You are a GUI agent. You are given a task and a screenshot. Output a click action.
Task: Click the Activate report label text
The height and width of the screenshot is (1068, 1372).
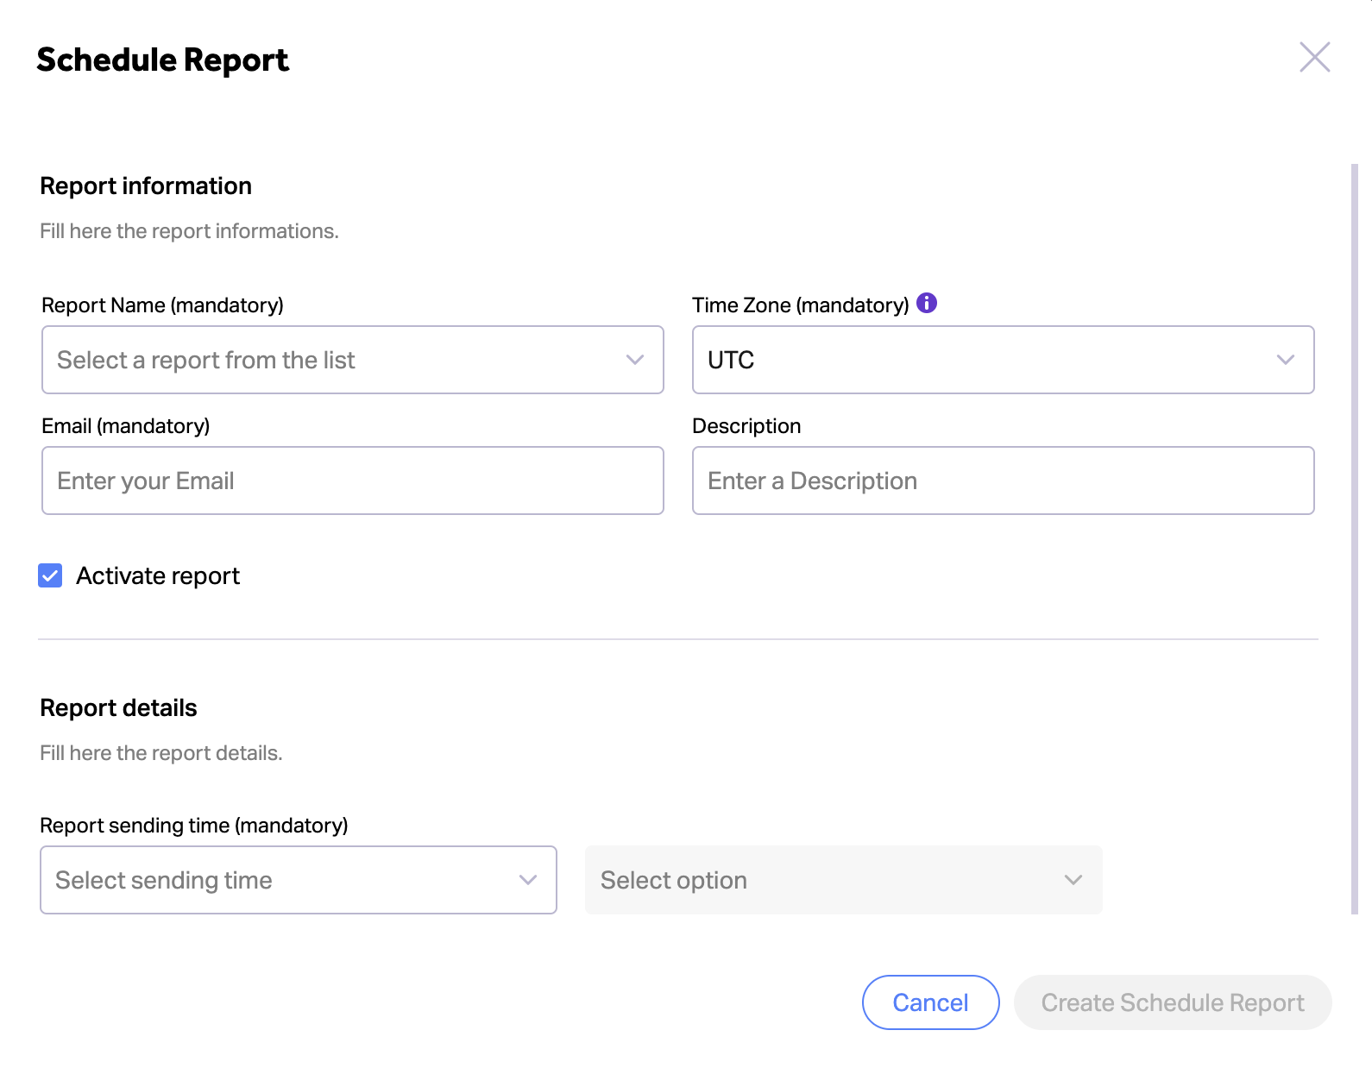(158, 575)
